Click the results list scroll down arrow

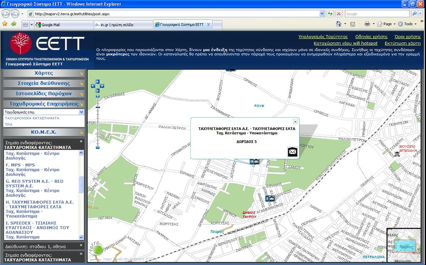pos(81,237)
